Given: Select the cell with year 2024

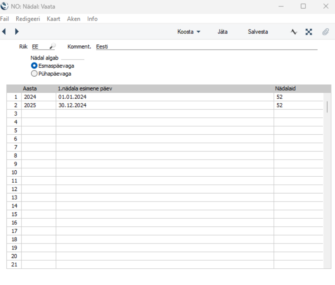Looking at the screenshot, I should click(x=39, y=97).
